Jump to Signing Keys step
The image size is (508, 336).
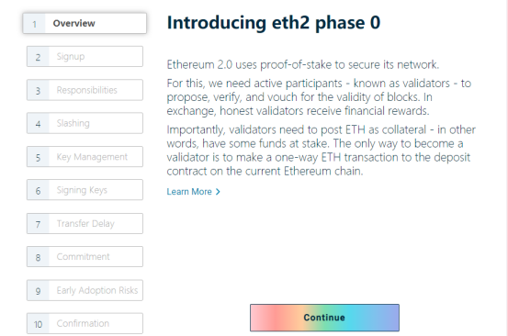click(x=85, y=190)
